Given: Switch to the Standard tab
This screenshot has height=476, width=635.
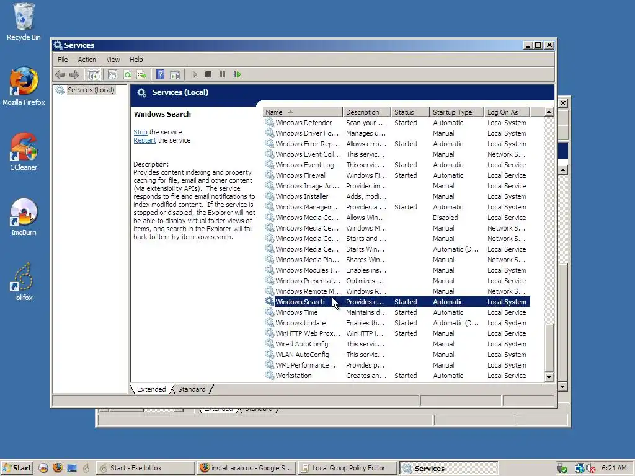Looking at the screenshot, I should [x=192, y=389].
